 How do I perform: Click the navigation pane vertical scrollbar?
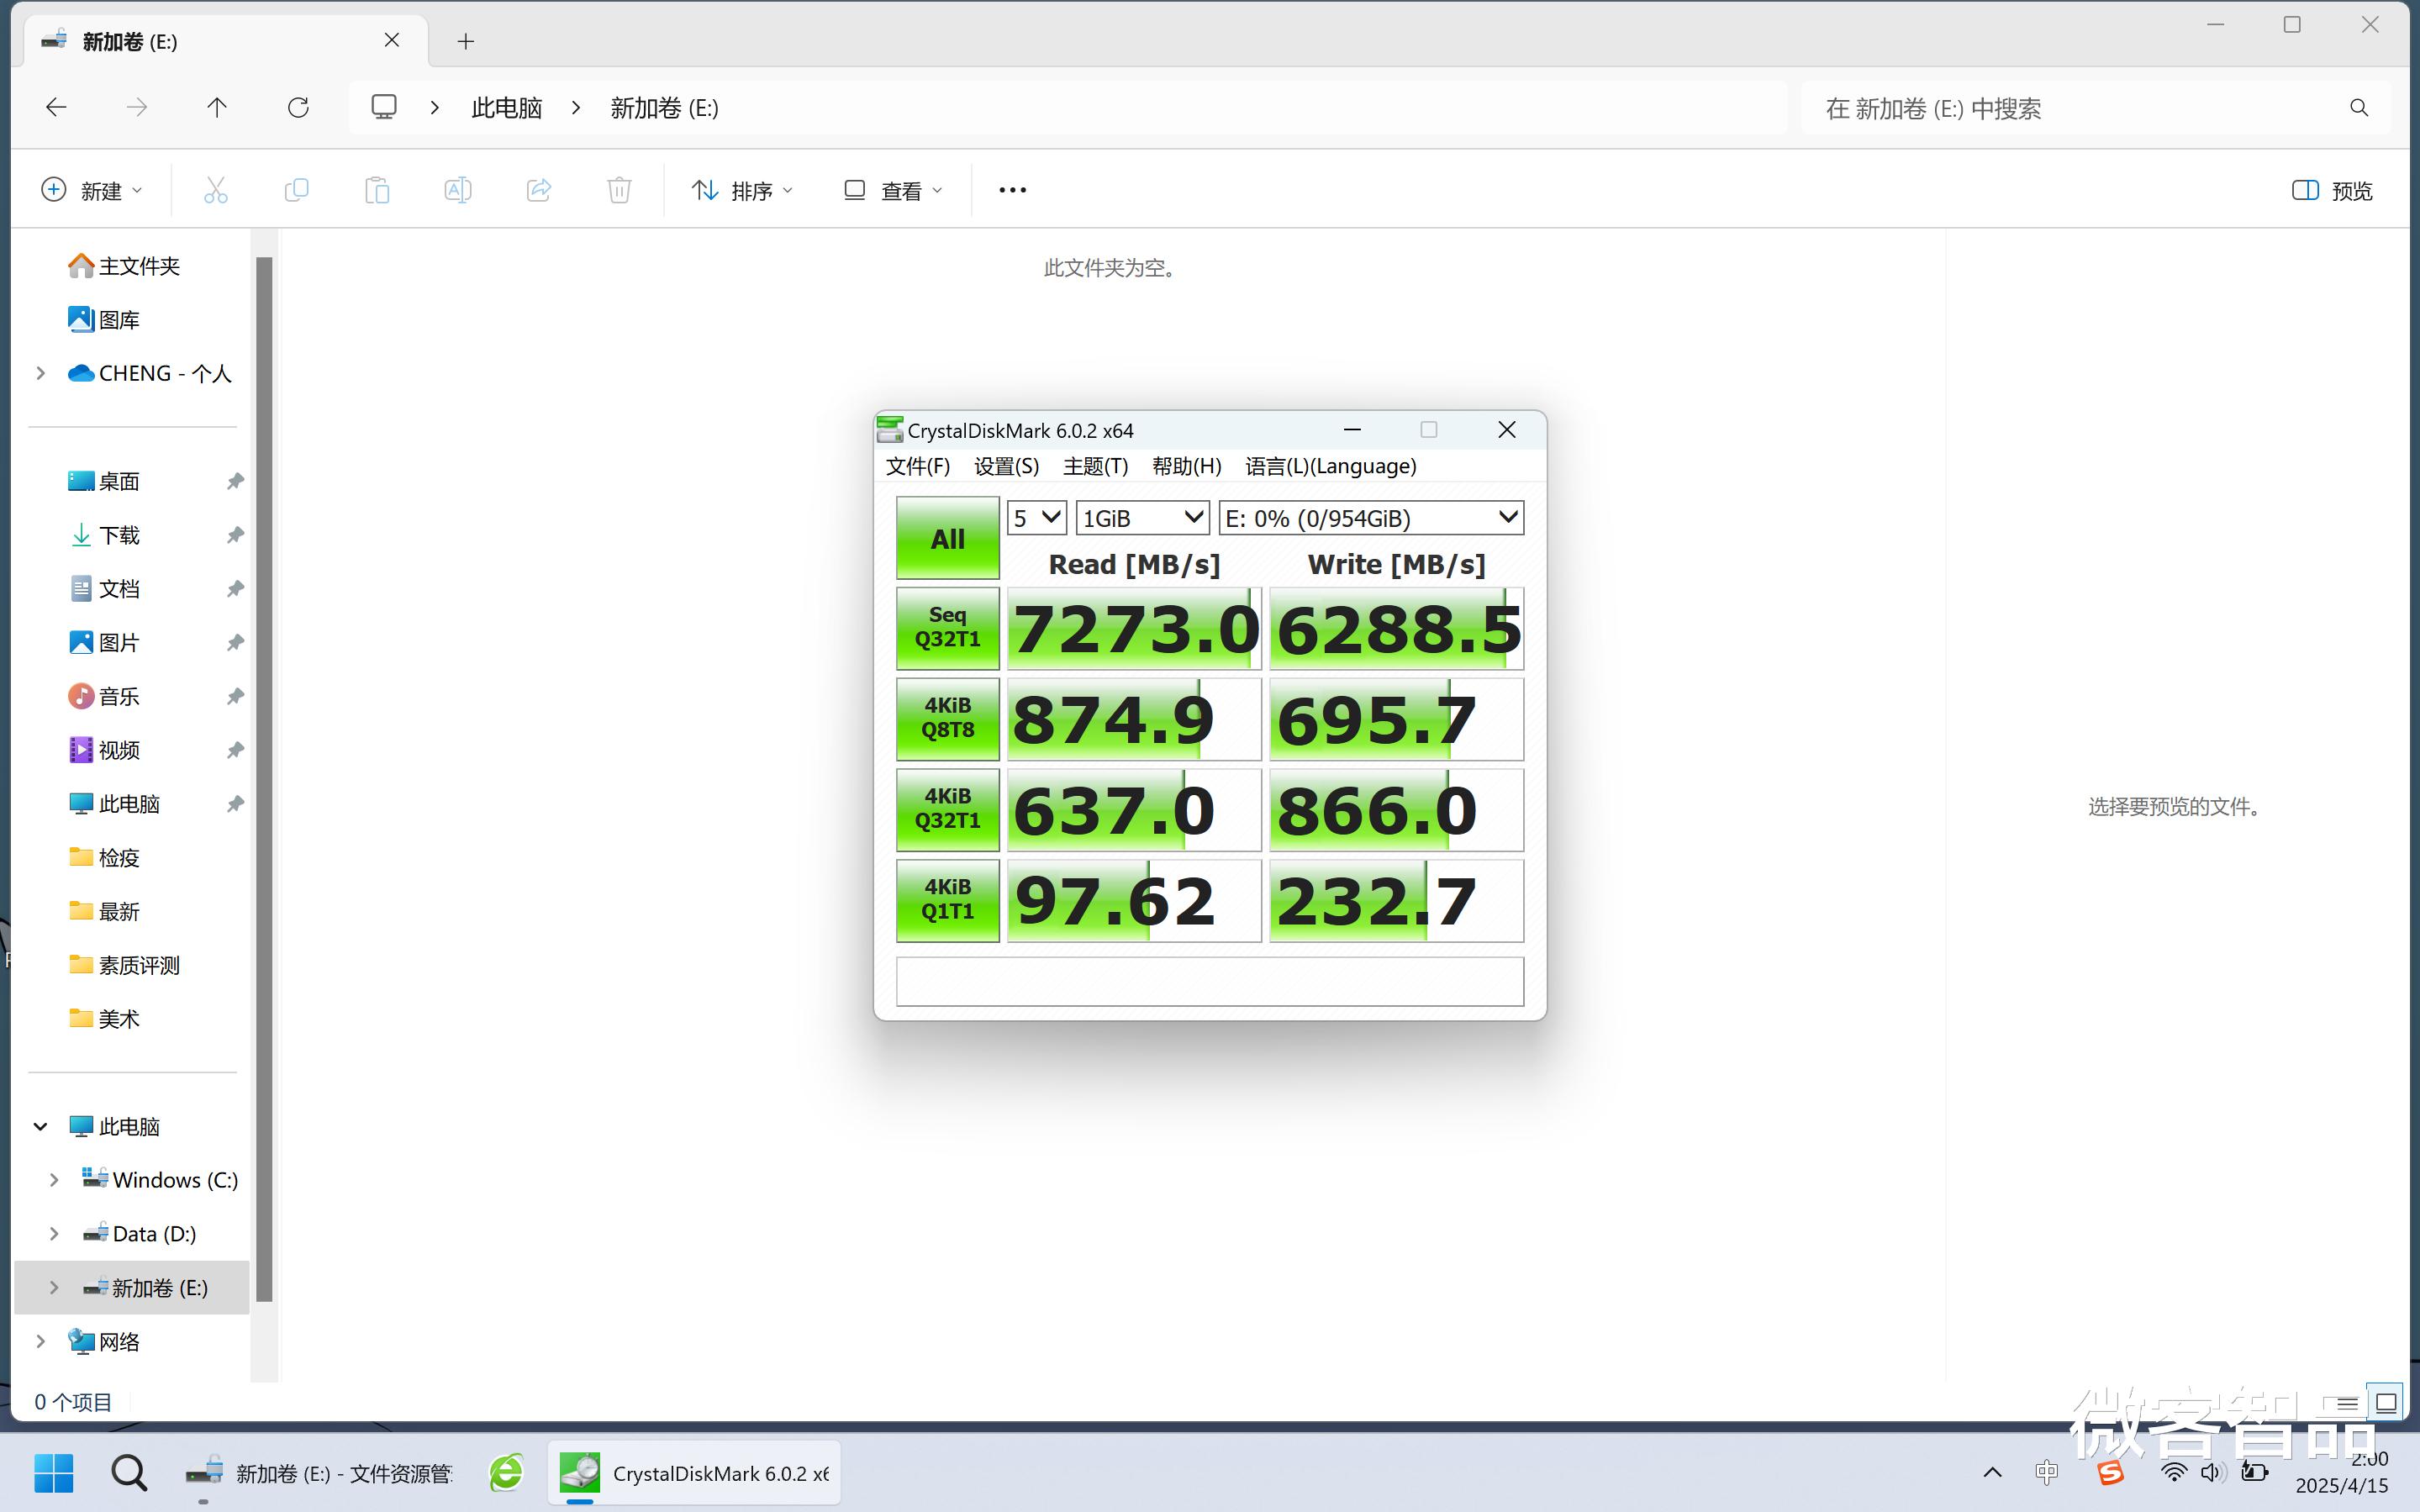[x=264, y=780]
